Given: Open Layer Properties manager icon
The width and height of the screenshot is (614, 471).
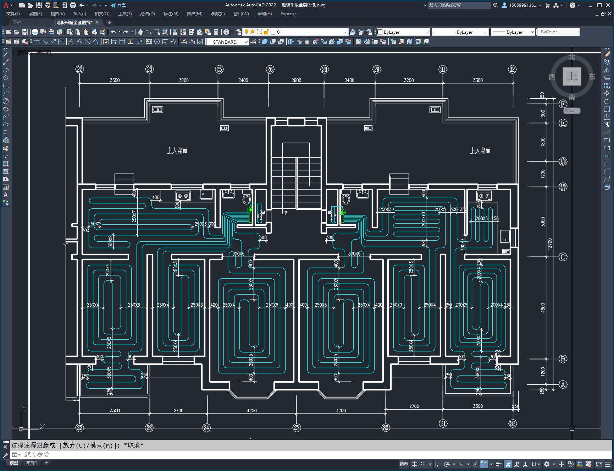Looking at the screenshot, I should coord(238,32).
